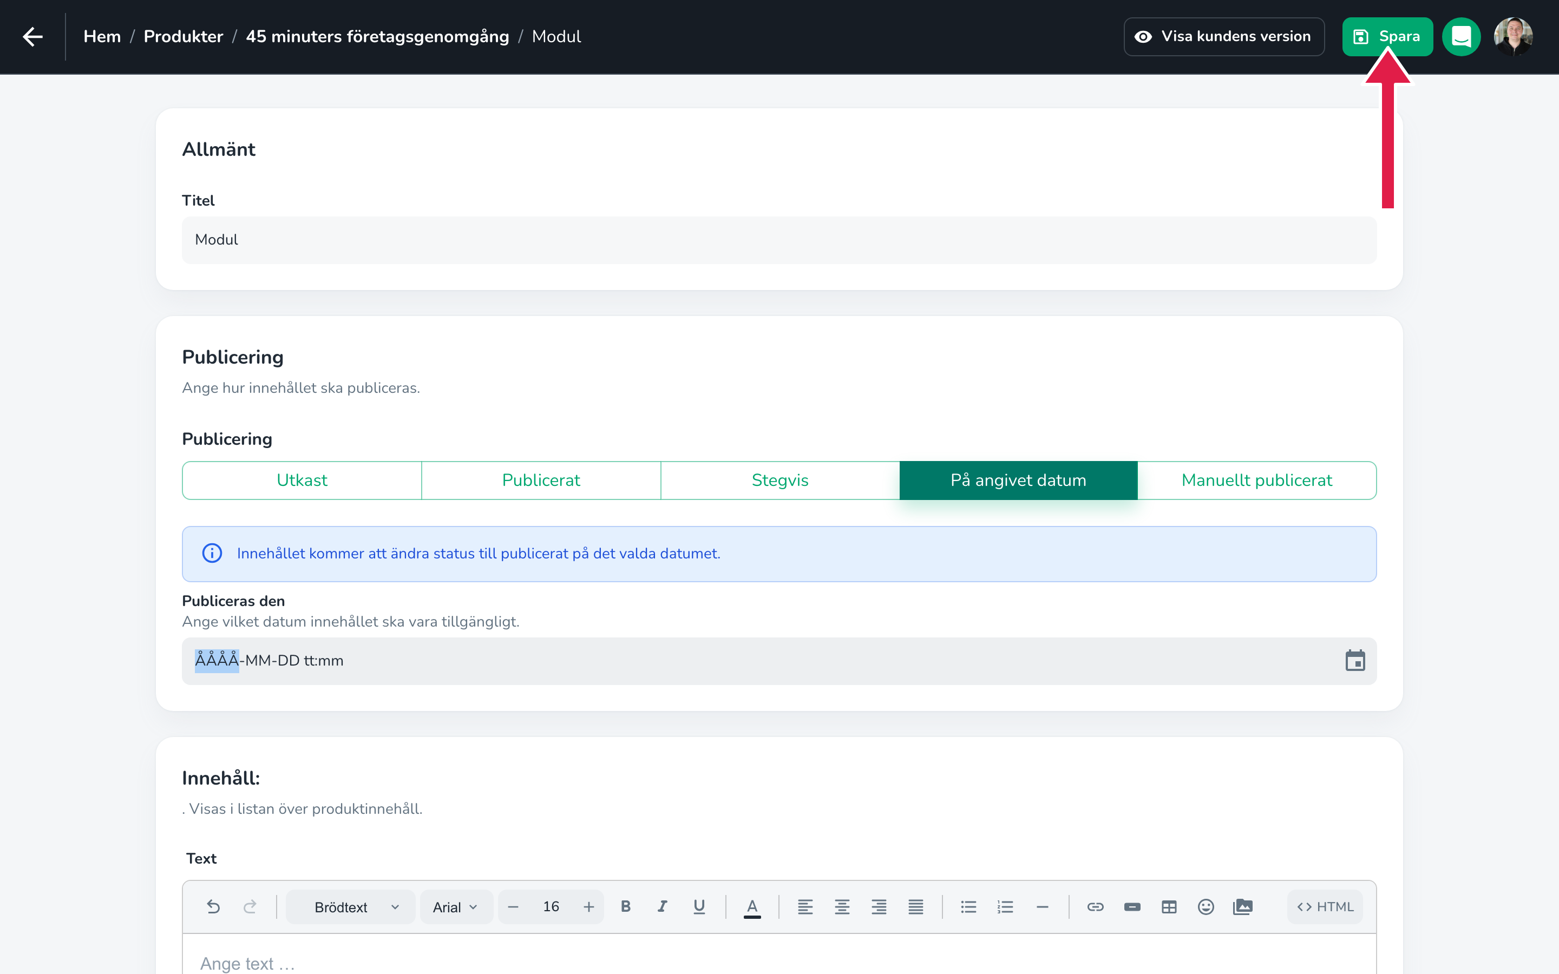Align text to the left

pos(805,907)
